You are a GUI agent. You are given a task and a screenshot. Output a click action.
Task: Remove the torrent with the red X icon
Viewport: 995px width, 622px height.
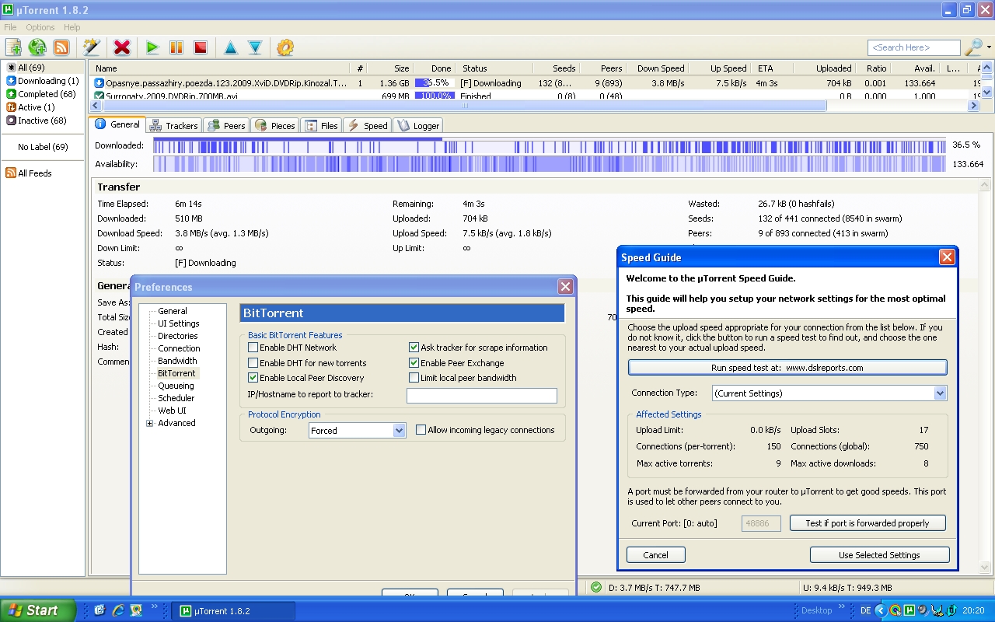pos(122,47)
